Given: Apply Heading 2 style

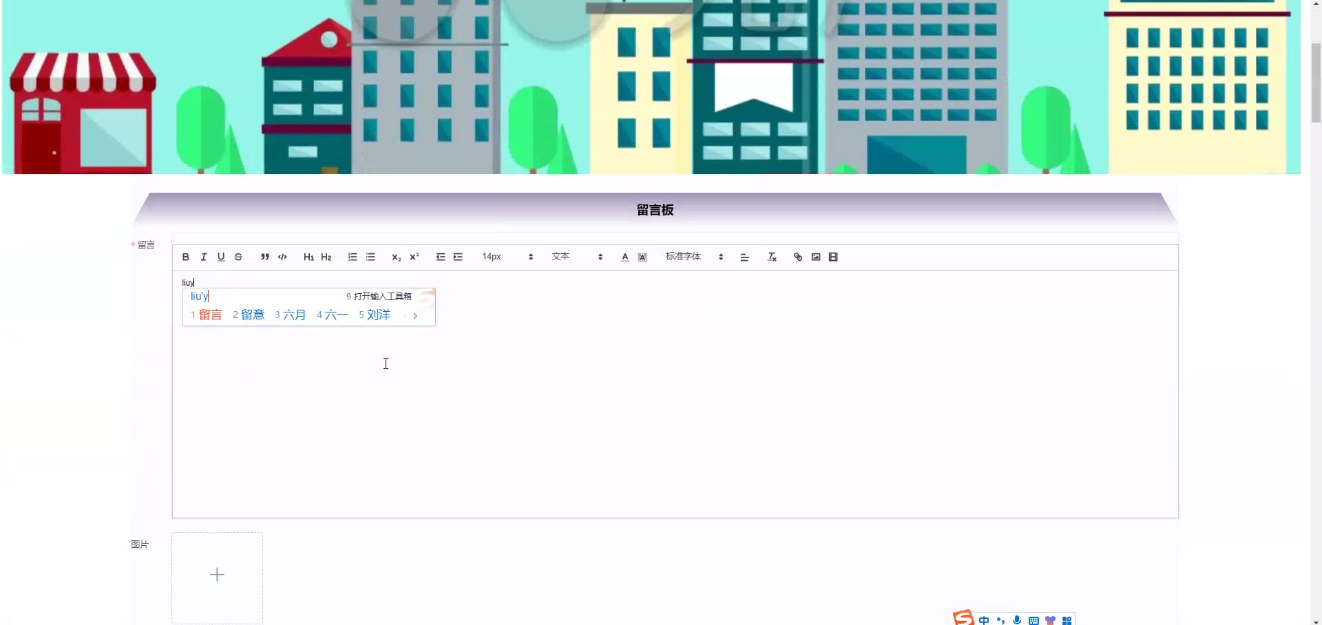Looking at the screenshot, I should [x=326, y=257].
